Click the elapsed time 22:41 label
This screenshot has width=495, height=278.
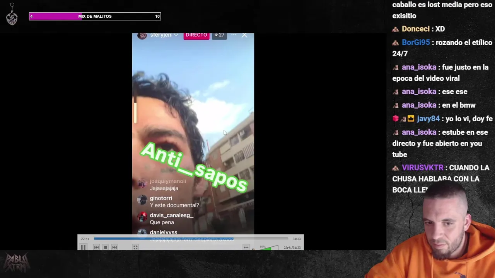pos(85,239)
